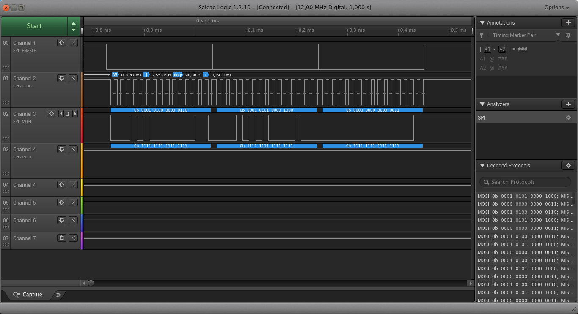Remove SPI-MISO Channel 4 with X button
The image size is (578, 314).
73,149
